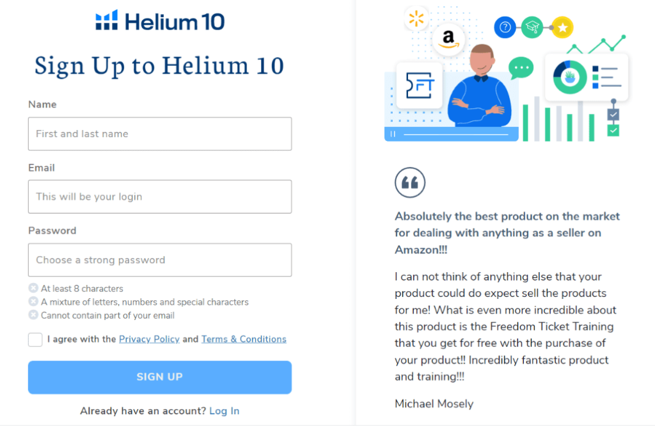Select the Email login input field
Image resolution: width=655 pixels, height=443 pixels.
click(160, 197)
